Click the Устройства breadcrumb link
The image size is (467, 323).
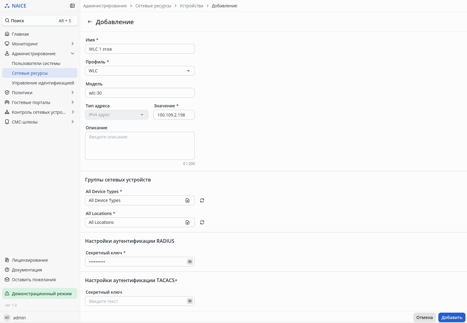[x=191, y=6]
